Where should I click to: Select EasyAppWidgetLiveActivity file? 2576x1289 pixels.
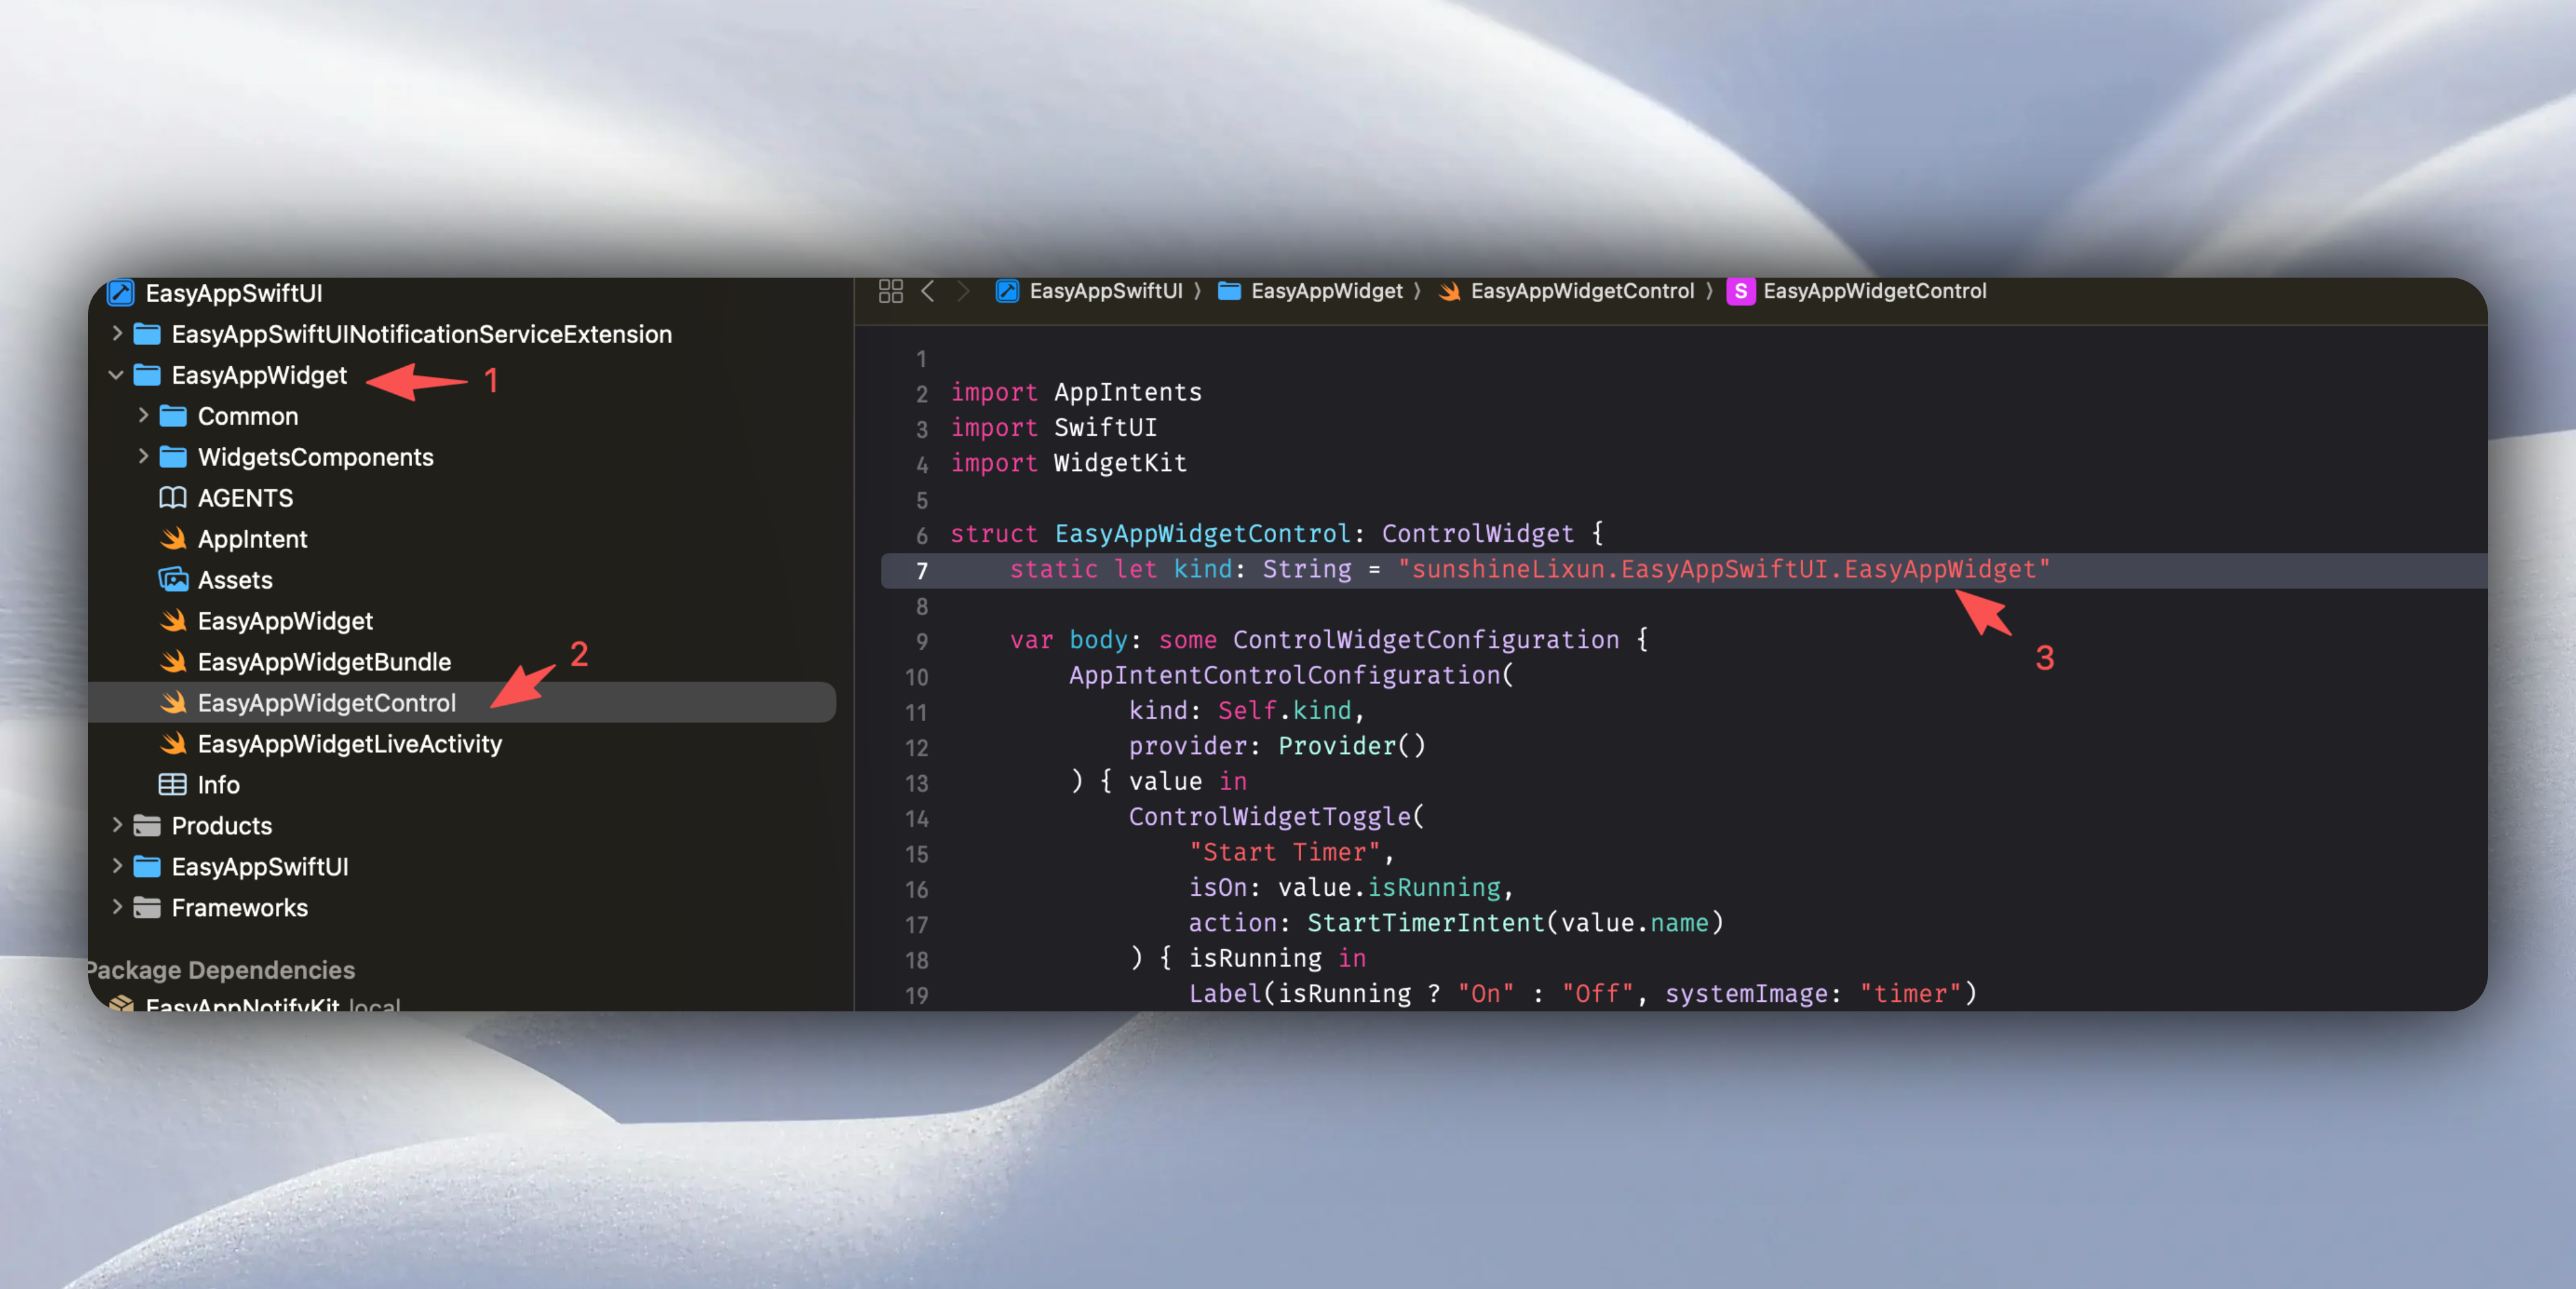click(349, 744)
